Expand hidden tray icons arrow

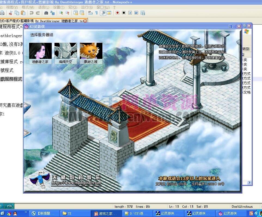(x=257, y=213)
